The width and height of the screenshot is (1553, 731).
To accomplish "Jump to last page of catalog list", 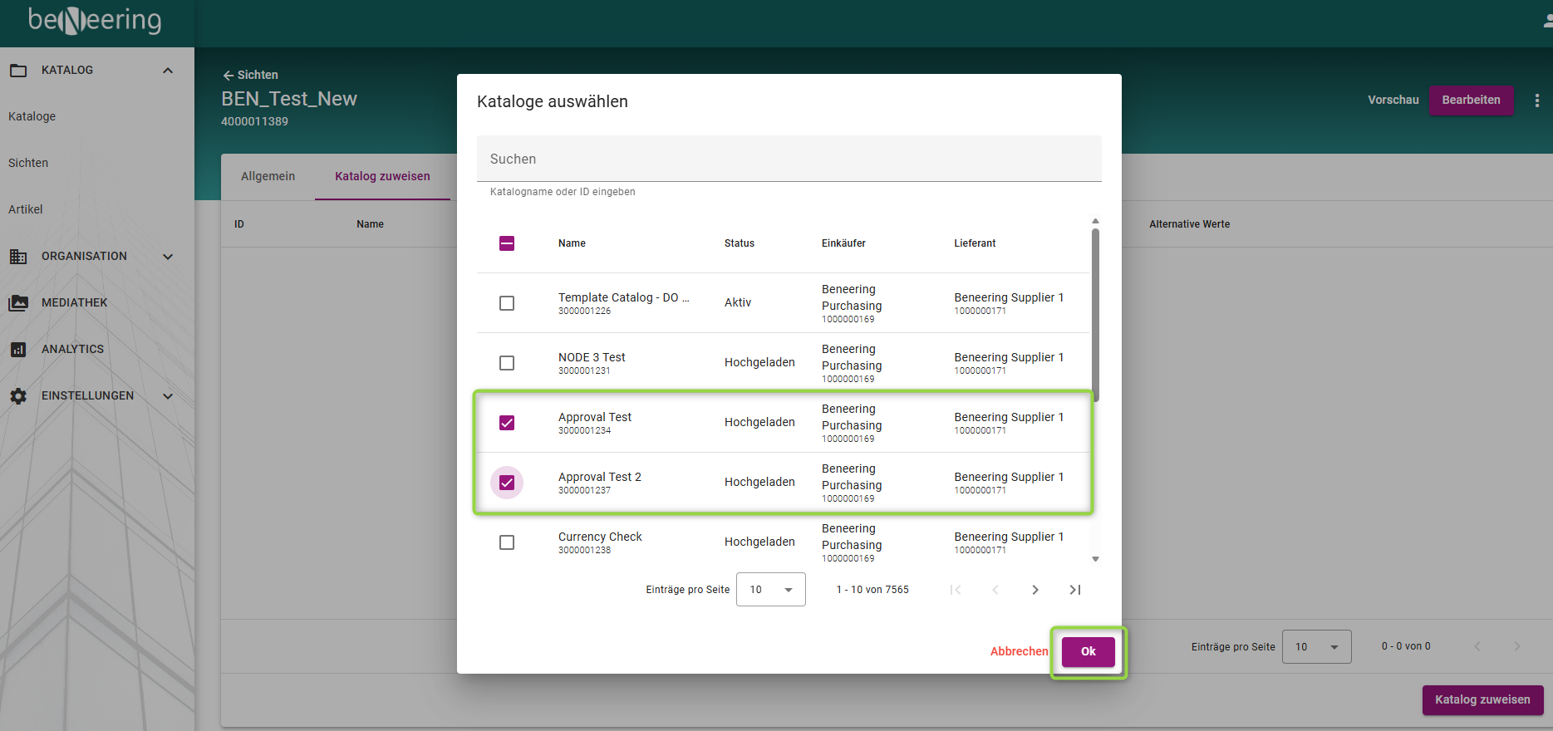I will point(1074,590).
